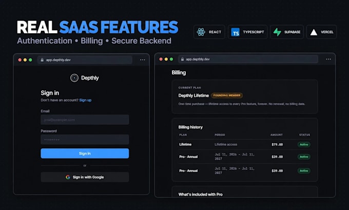Click the Billing page heading
Image resolution: width=349 pixels, height=210 pixels.
pyautogui.click(x=179, y=73)
